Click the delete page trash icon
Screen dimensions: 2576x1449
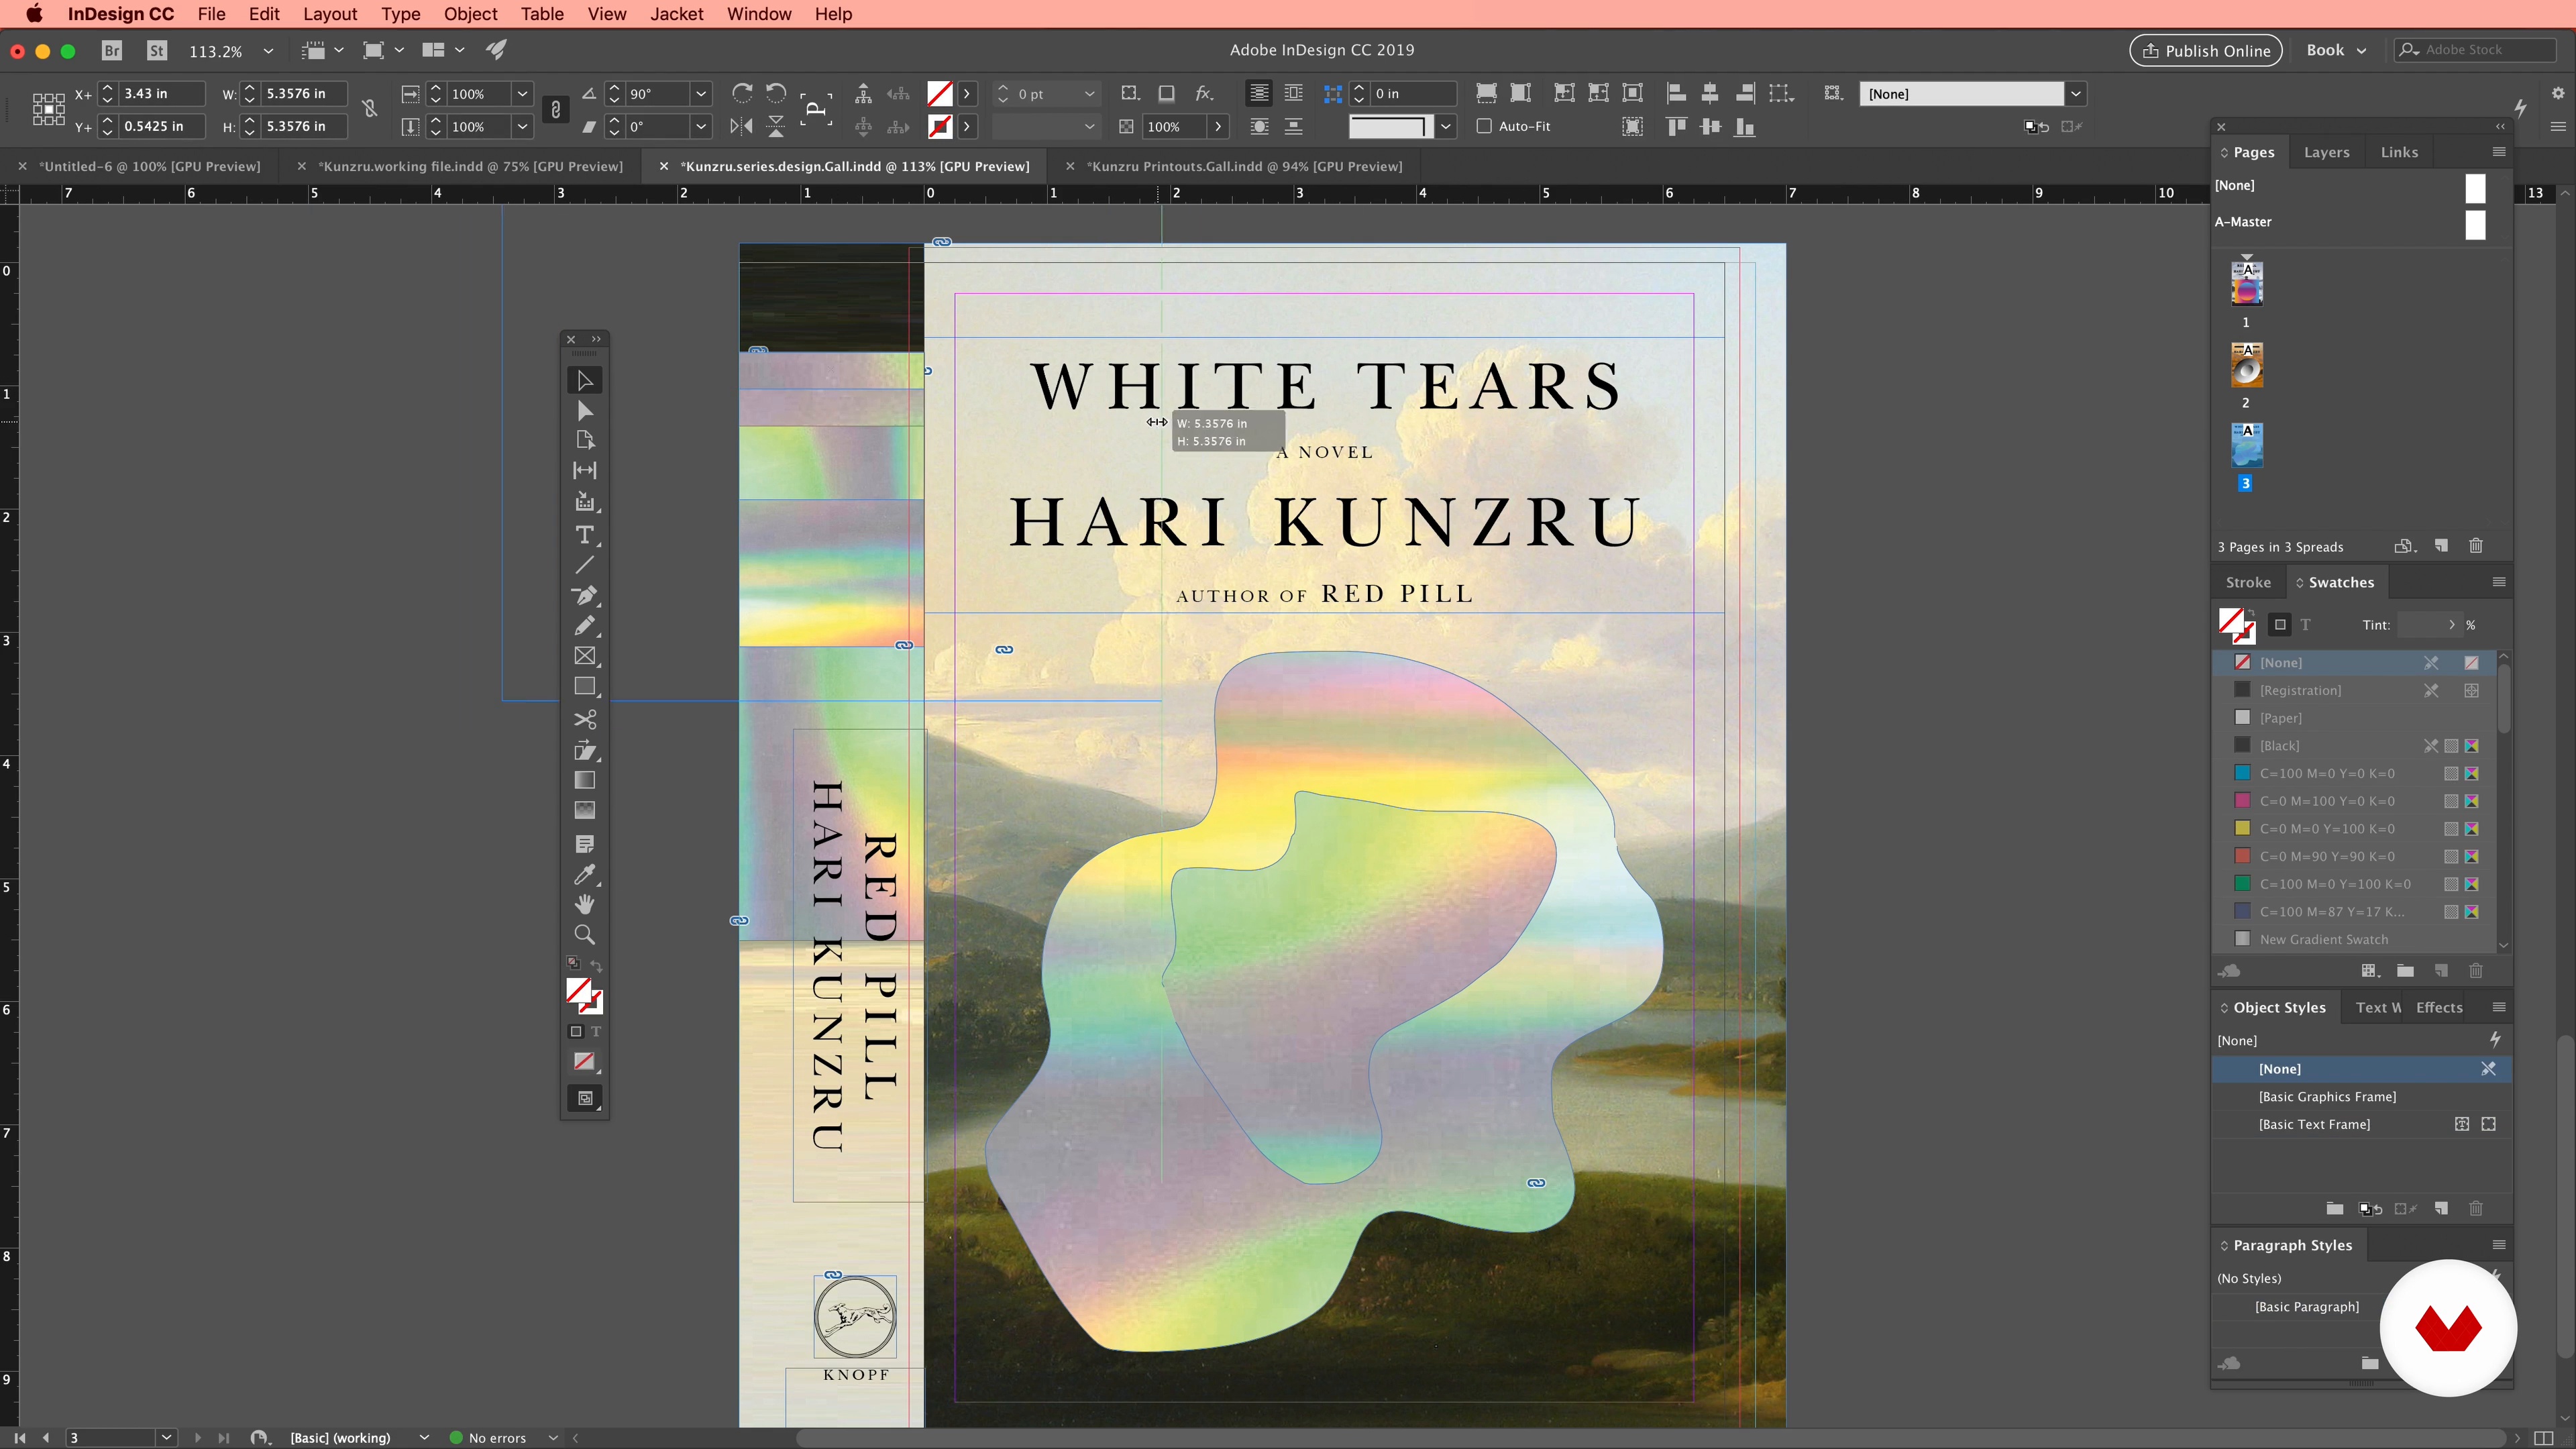pyautogui.click(x=2476, y=546)
